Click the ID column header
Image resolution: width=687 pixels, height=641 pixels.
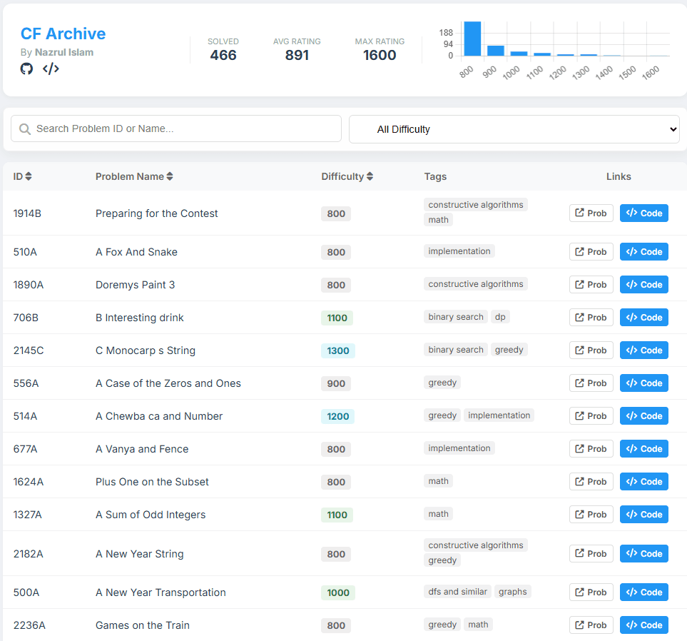coord(22,176)
